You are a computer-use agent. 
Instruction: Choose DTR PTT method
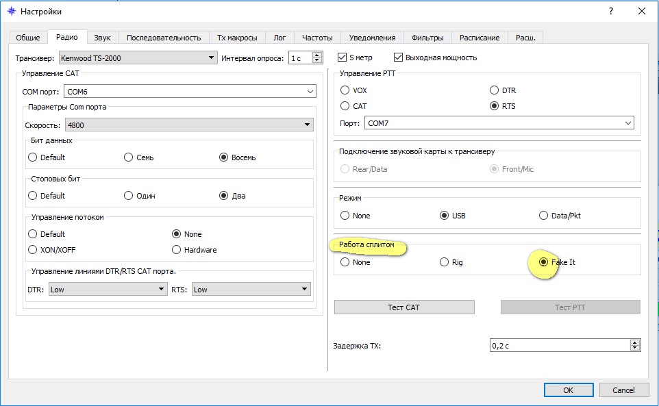pyautogui.click(x=495, y=90)
